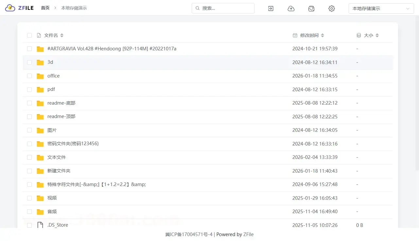Open the cloud upload icon
This screenshot has height=241, width=419.
(291, 9)
